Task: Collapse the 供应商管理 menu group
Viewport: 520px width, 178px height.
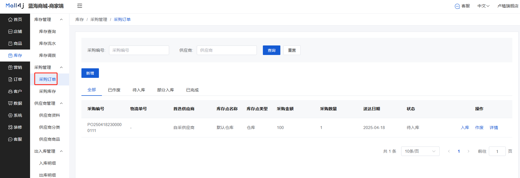Action: [61, 103]
